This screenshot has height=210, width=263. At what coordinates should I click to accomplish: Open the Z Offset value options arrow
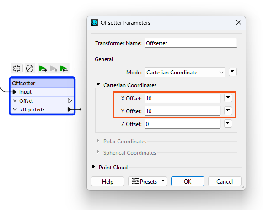point(228,123)
